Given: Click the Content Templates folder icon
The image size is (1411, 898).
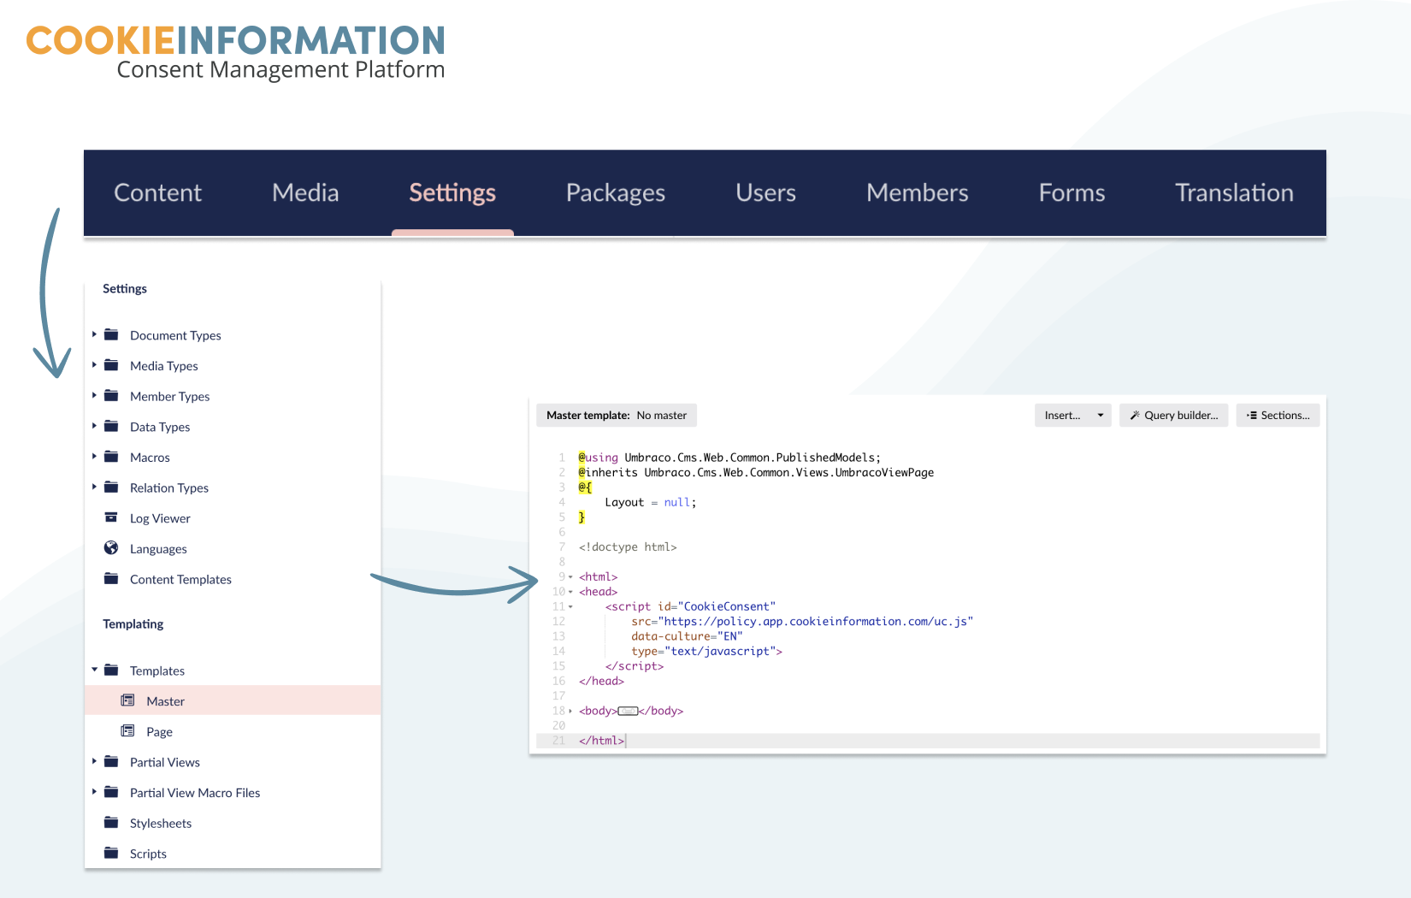Looking at the screenshot, I should tap(111, 579).
